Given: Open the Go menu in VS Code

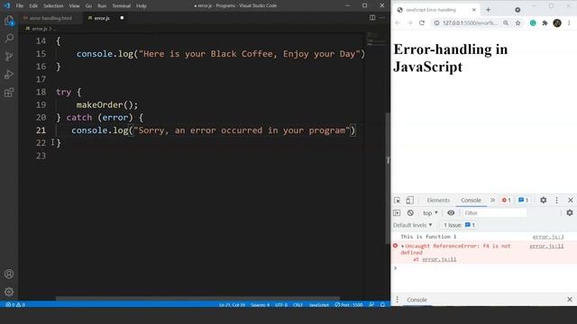Looking at the screenshot, I should coord(88,6).
